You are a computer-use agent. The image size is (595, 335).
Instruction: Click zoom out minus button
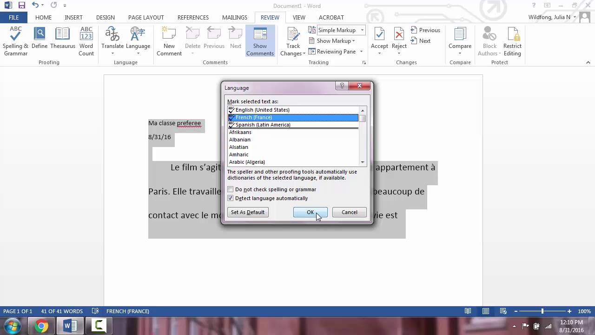point(516,311)
